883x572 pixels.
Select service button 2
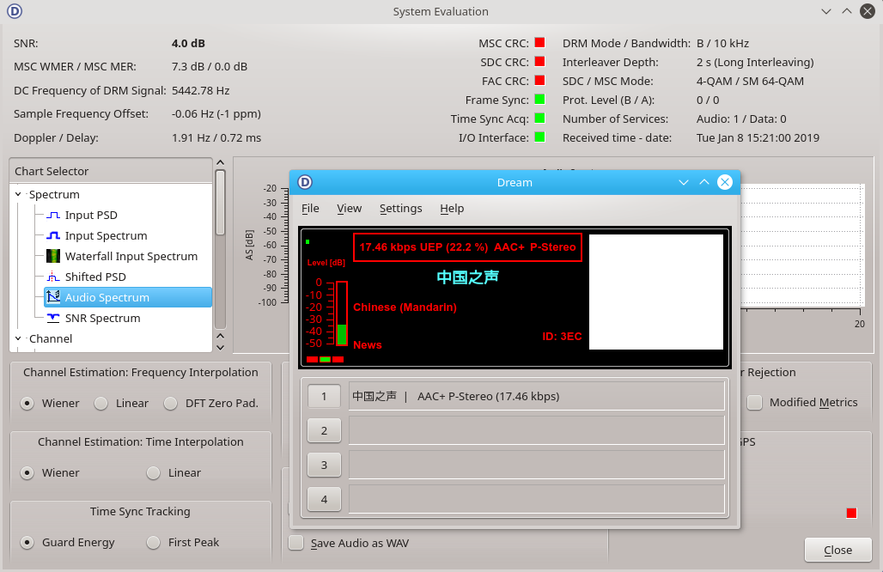325,430
